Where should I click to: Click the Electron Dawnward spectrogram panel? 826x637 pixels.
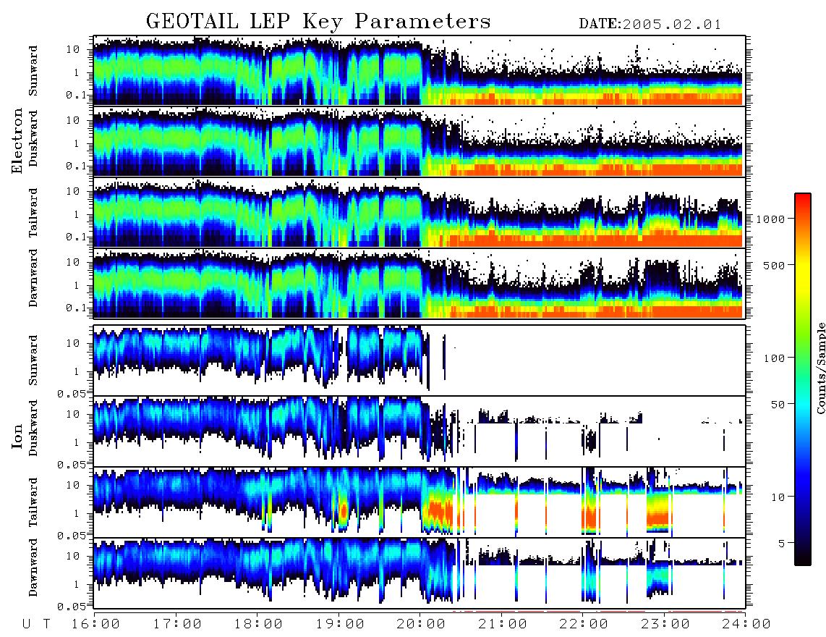420,284
